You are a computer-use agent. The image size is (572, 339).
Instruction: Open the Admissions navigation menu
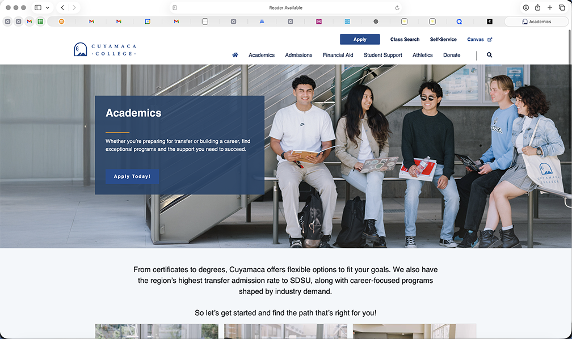coord(298,55)
